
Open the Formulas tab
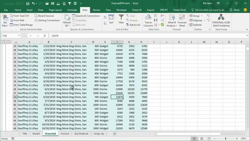coord(72,10)
